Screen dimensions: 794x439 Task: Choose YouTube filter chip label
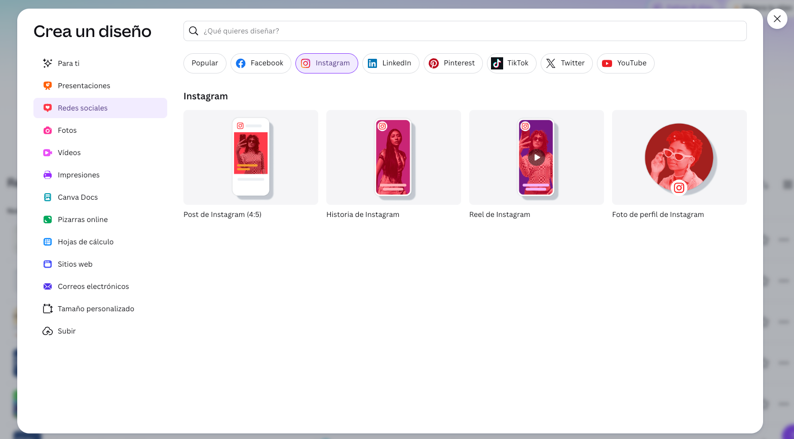coord(632,63)
